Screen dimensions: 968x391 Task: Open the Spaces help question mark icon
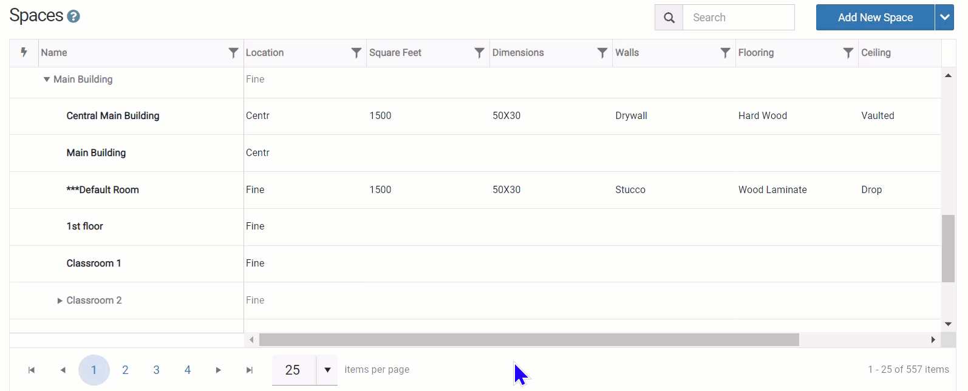pos(73,16)
